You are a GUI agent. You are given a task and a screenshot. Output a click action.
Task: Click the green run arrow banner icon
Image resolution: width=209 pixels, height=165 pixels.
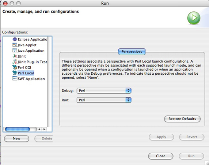[194, 18]
